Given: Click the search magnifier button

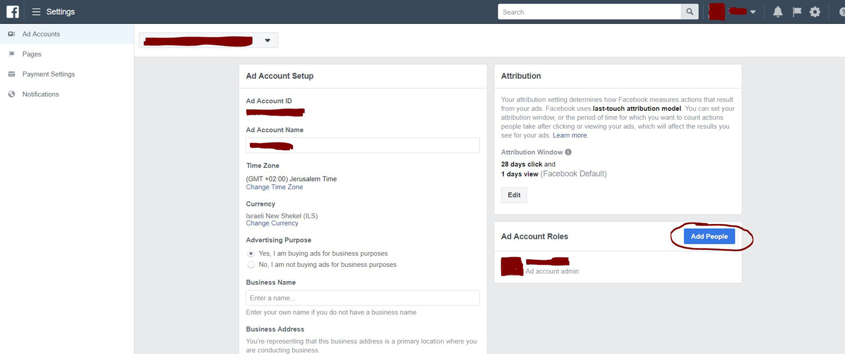Looking at the screenshot, I should pos(690,12).
